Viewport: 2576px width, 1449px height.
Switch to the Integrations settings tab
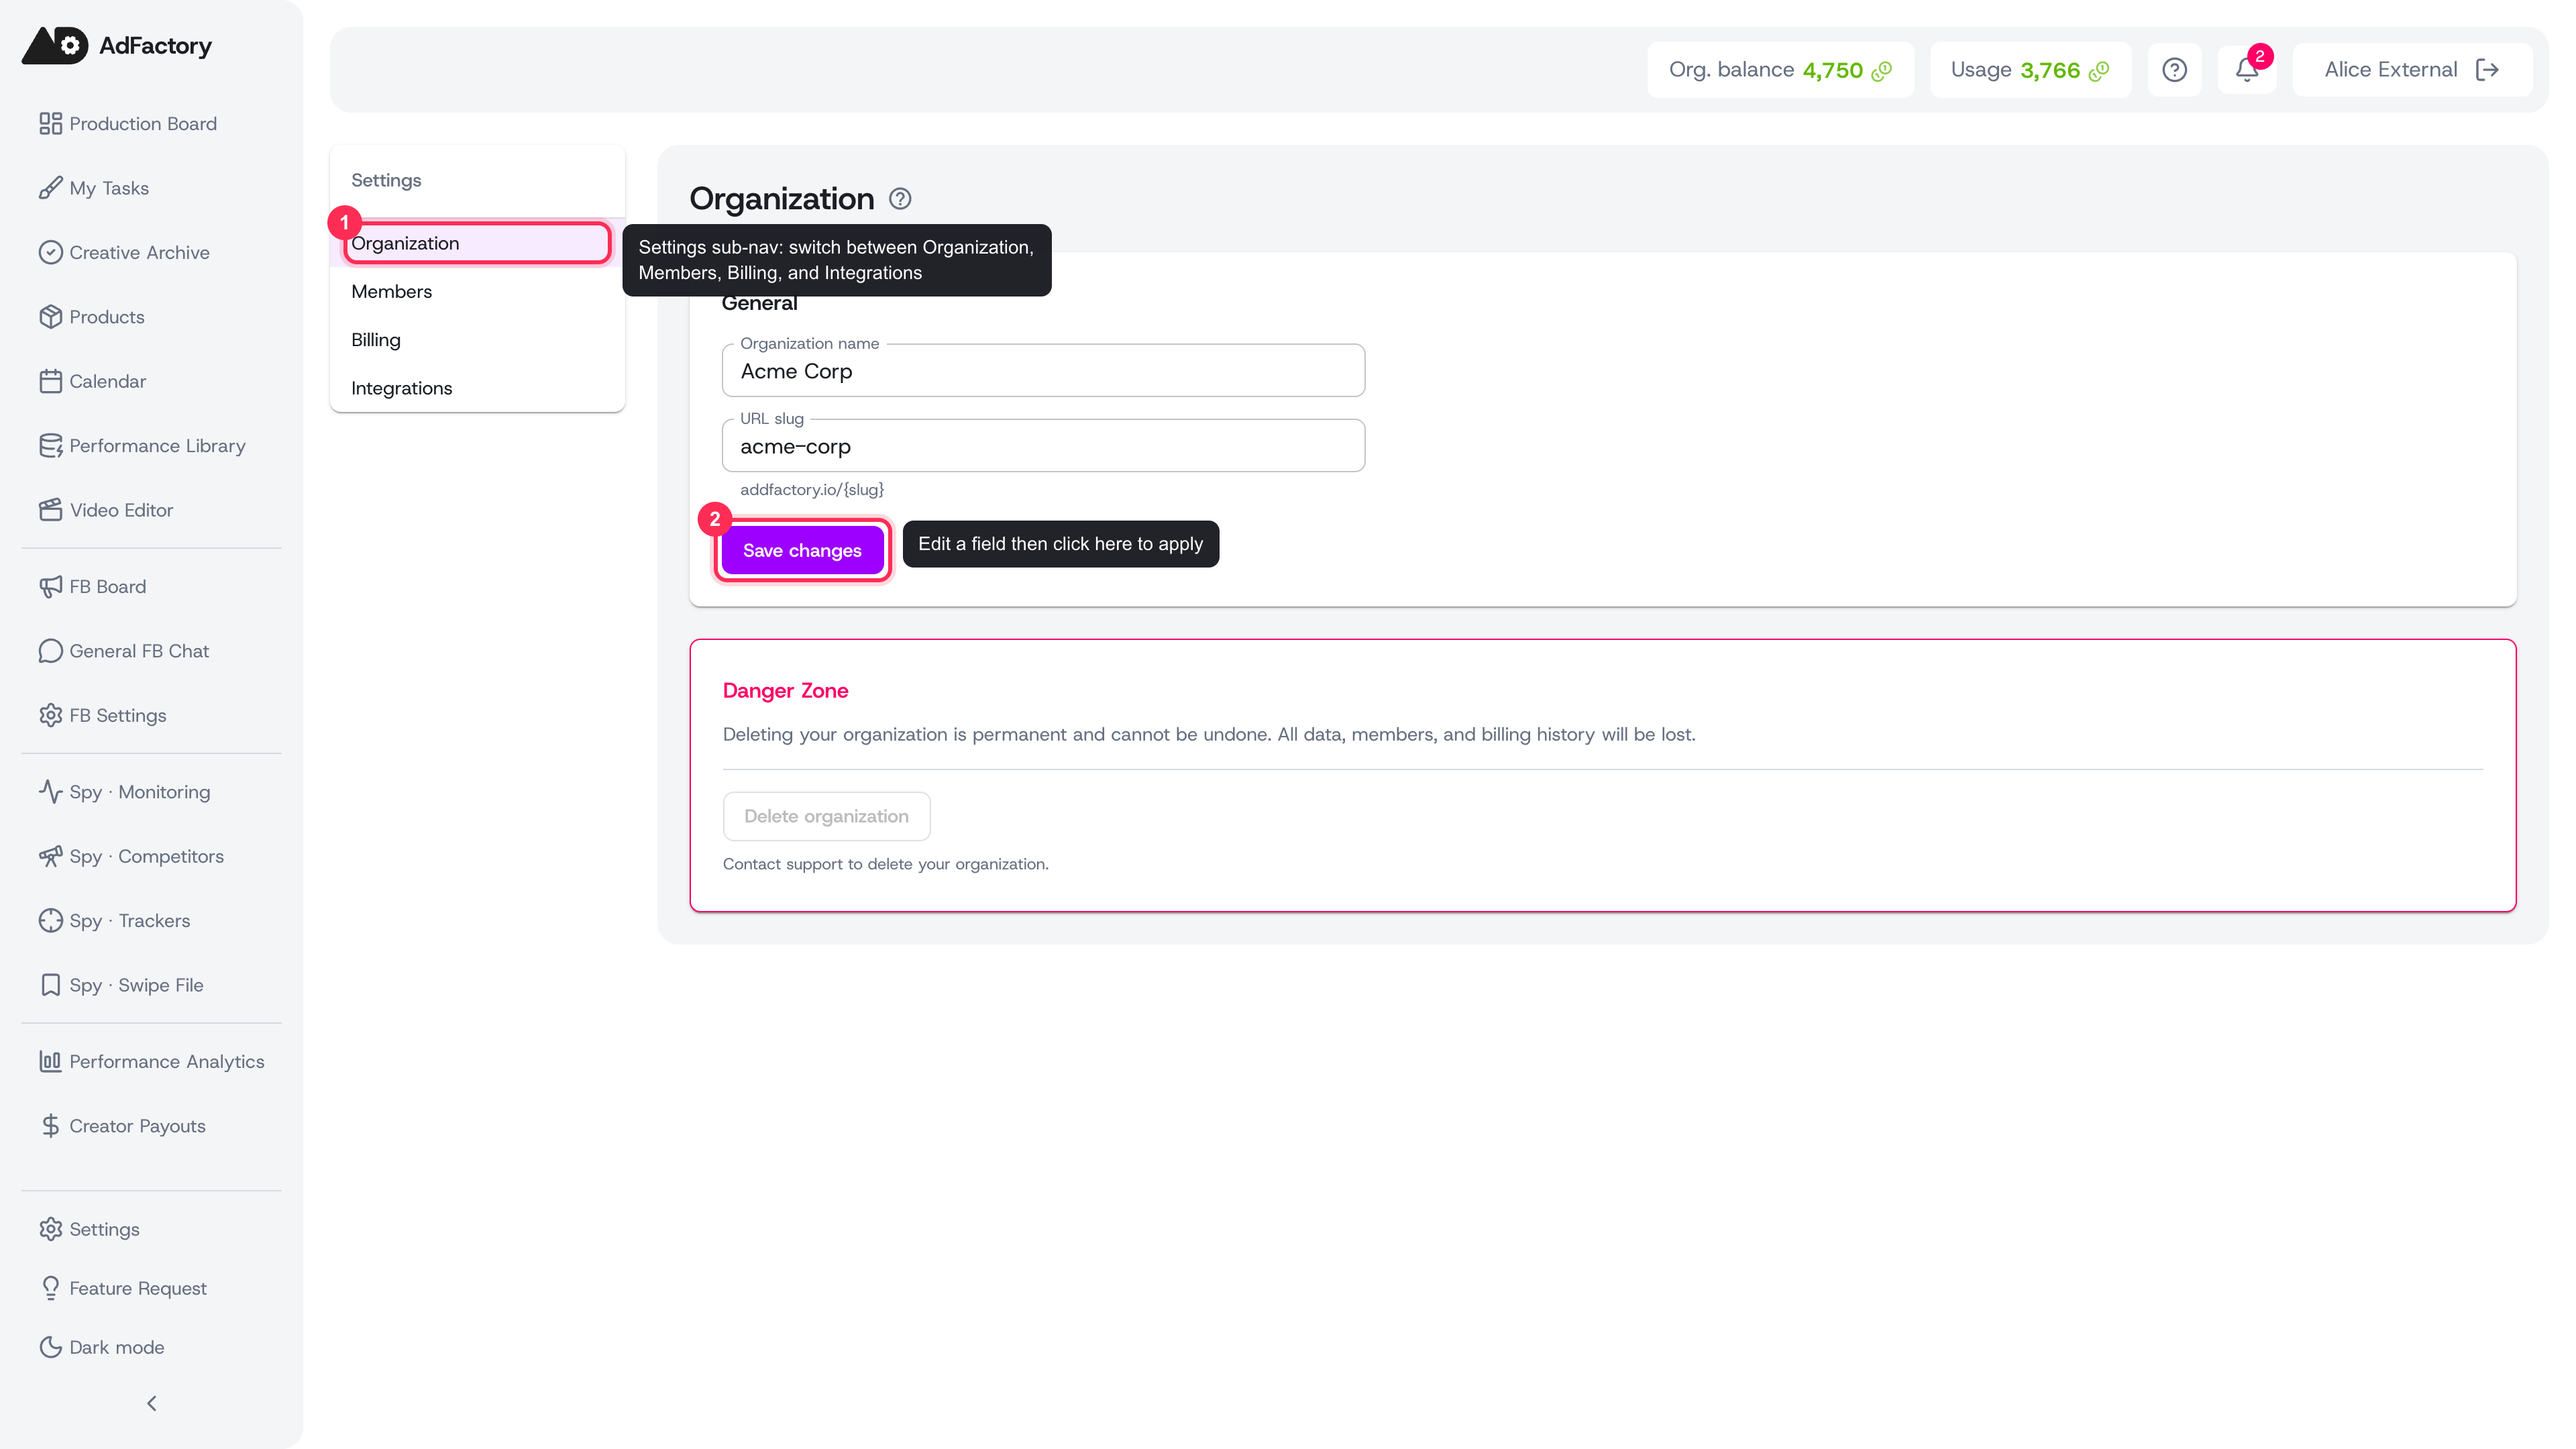[x=477, y=388]
